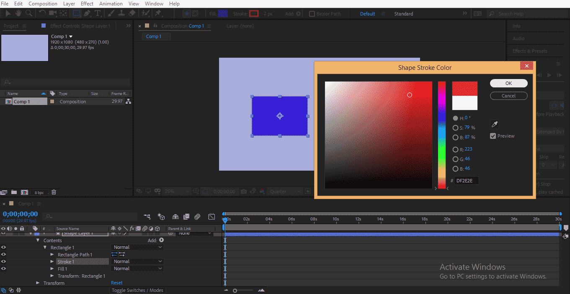Select the Hand tool
Viewport: 570px width, 294px height.
pyautogui.click(x=18, y=13)
